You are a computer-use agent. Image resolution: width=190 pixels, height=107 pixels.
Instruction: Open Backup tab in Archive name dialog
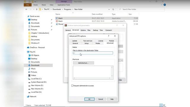tap(96, 30)
